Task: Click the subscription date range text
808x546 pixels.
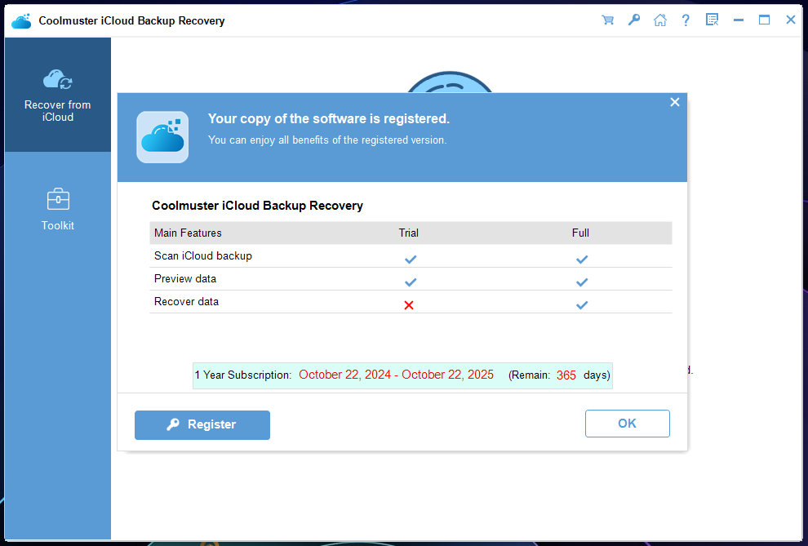Action: pos(396,375)
